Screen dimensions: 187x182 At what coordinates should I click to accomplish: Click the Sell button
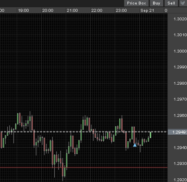[x=171, y=3]
